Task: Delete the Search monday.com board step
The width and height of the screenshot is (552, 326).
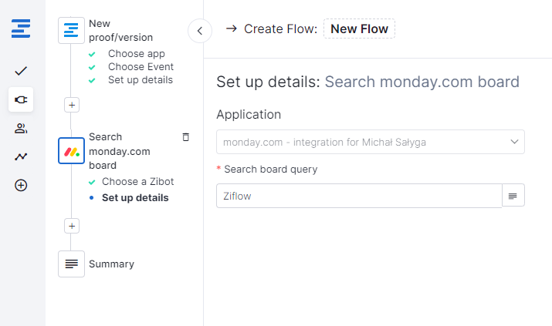Action: pyautogui.click(x=185, y=137)
